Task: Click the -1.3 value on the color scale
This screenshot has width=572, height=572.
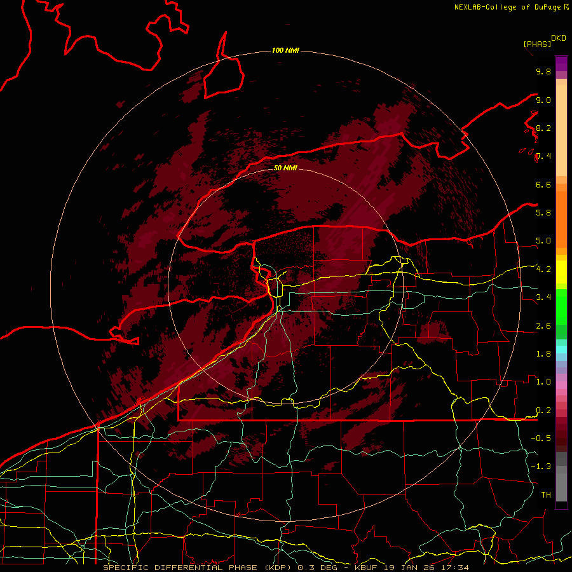Action: pyautogui.click(x=541, y=466)
